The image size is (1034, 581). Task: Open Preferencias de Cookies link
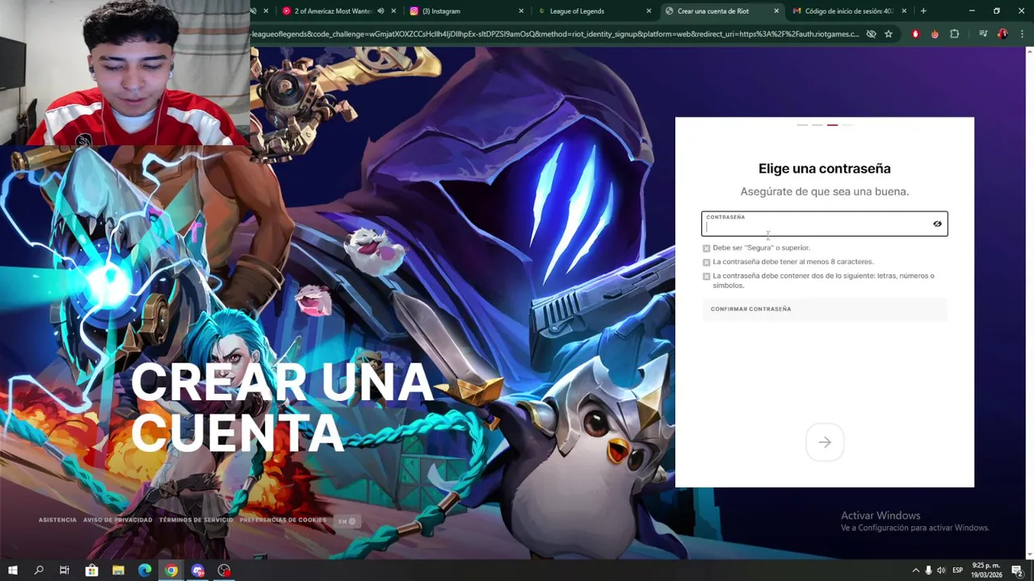tap(283, 520)
